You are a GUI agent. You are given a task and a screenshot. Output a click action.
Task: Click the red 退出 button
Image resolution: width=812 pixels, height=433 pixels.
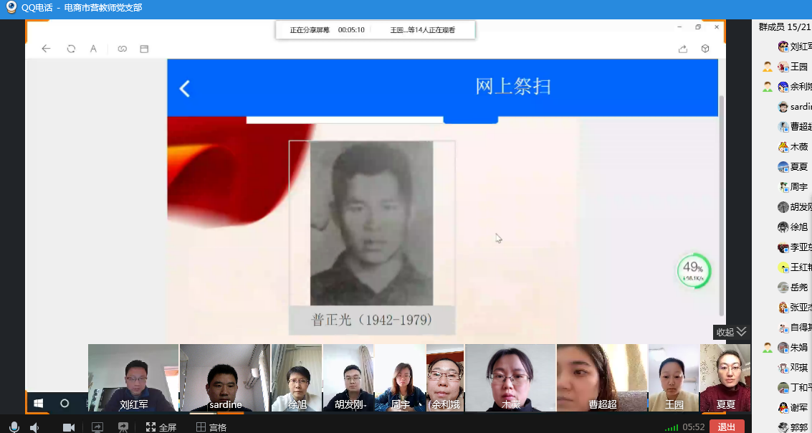pos(726,427)
